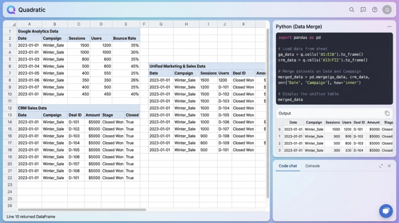
Task: Switch to the Console tab
Action: (x=312, y=166)
